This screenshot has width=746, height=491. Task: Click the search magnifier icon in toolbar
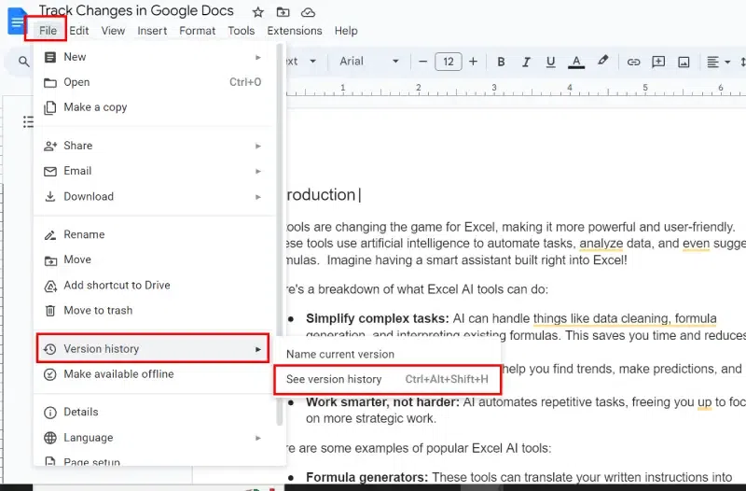pos(24,62)
